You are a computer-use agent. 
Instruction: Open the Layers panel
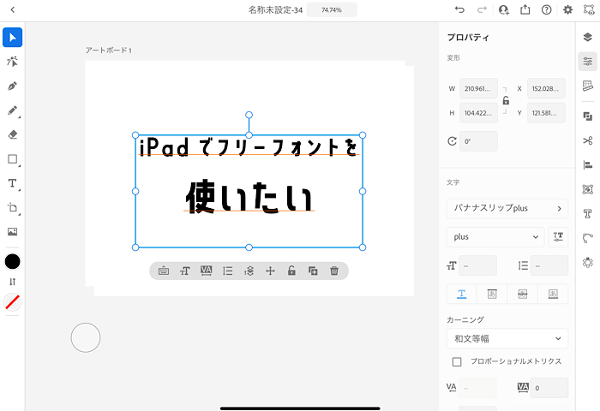[588, 37]
